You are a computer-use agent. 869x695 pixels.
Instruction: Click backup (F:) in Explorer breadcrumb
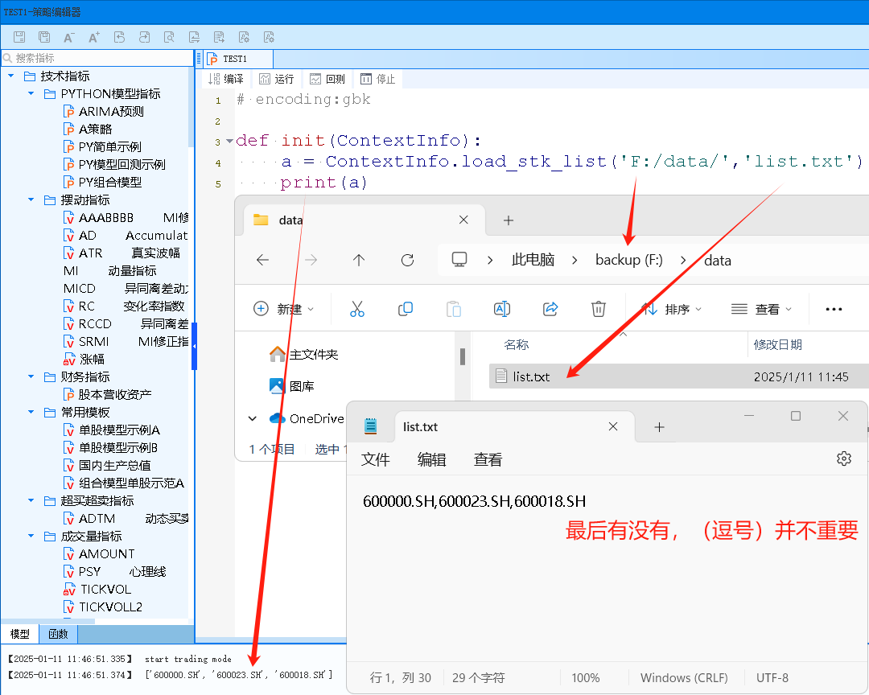pyautogui.click(x=629, y=260)
